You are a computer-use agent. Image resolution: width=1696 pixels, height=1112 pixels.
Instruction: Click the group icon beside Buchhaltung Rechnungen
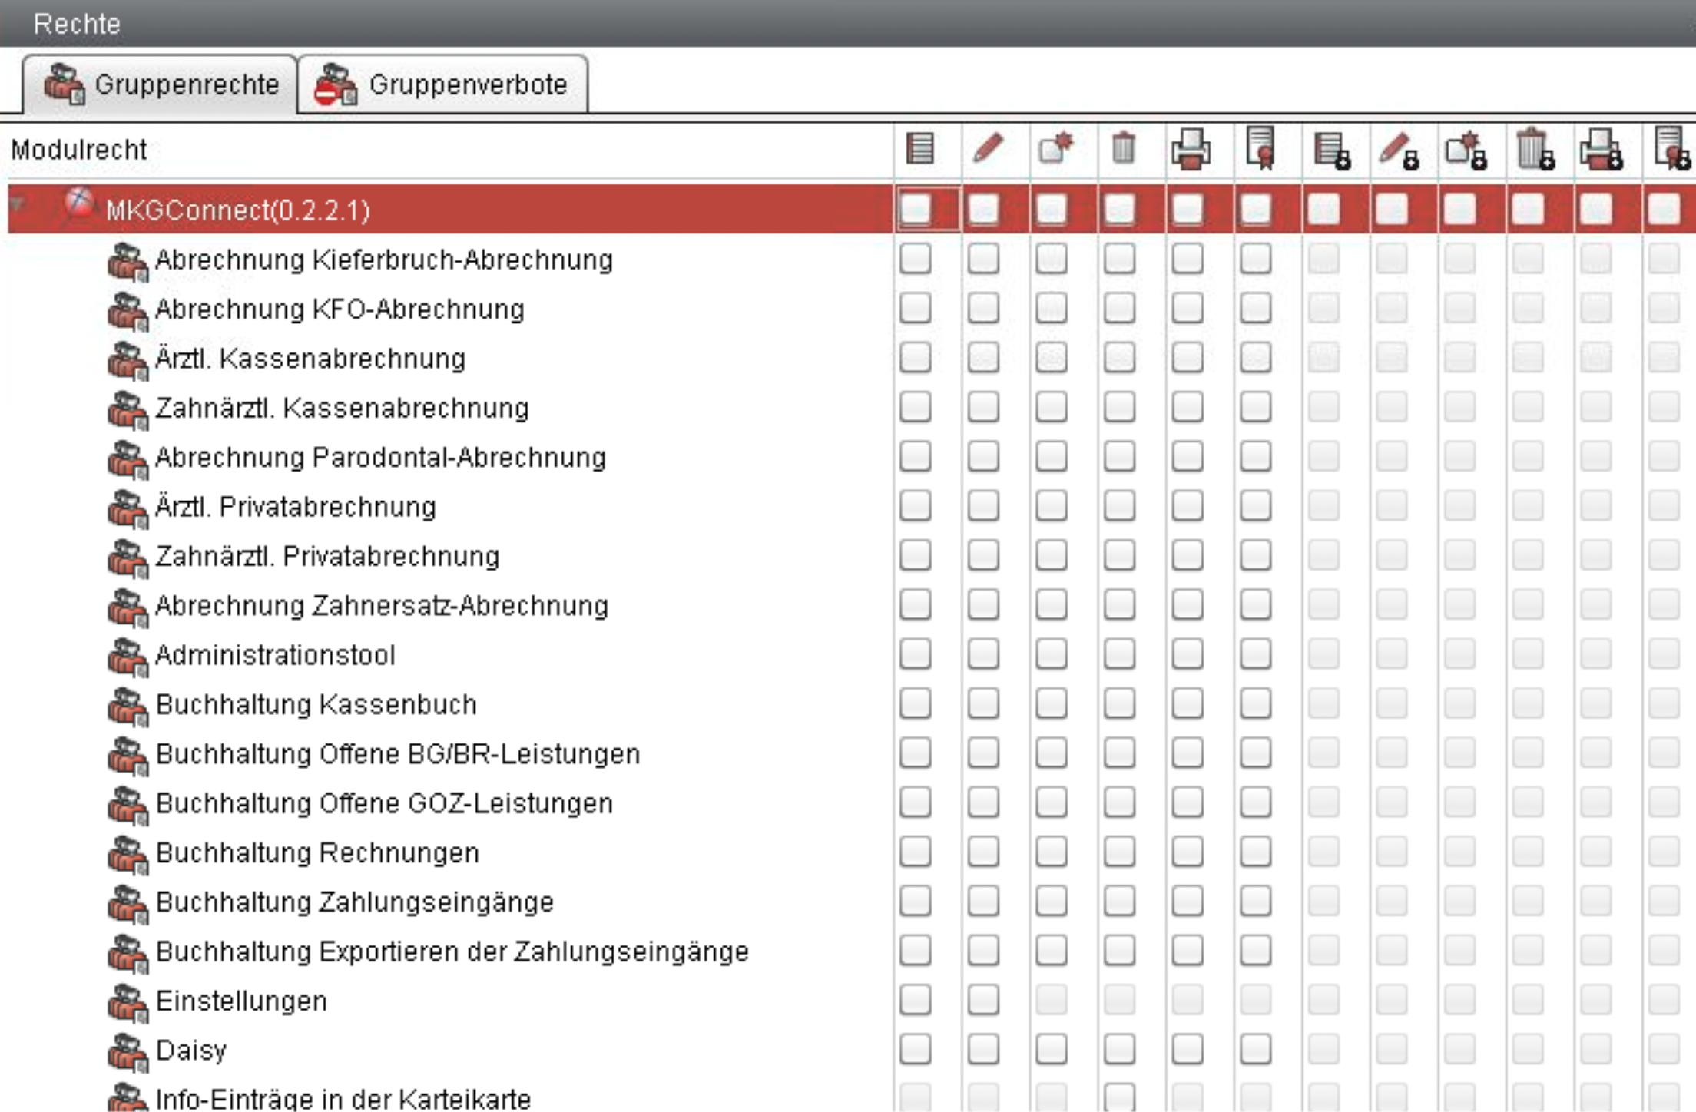[128, 854]
